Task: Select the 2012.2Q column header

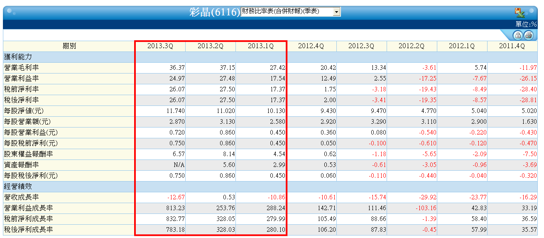Action: (412, 46)
